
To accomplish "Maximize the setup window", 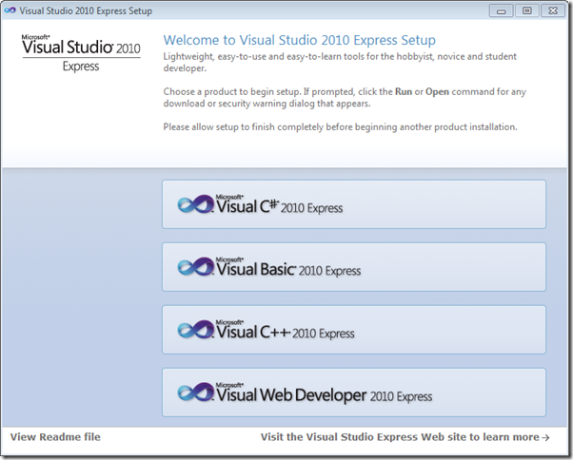I will pyautogui.click(x=527, y=11).
